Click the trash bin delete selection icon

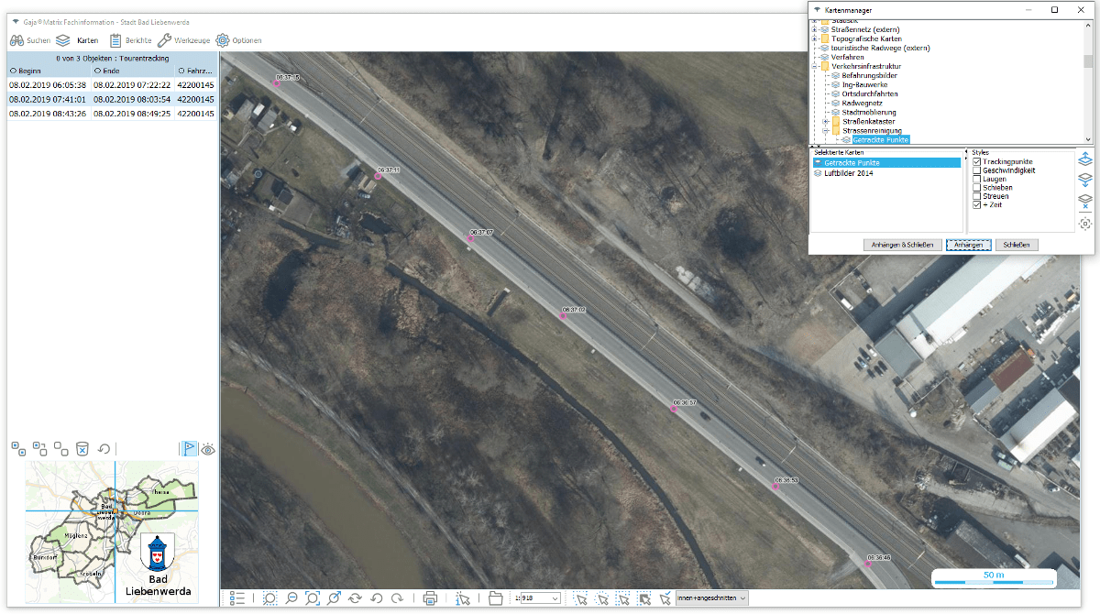82,449
